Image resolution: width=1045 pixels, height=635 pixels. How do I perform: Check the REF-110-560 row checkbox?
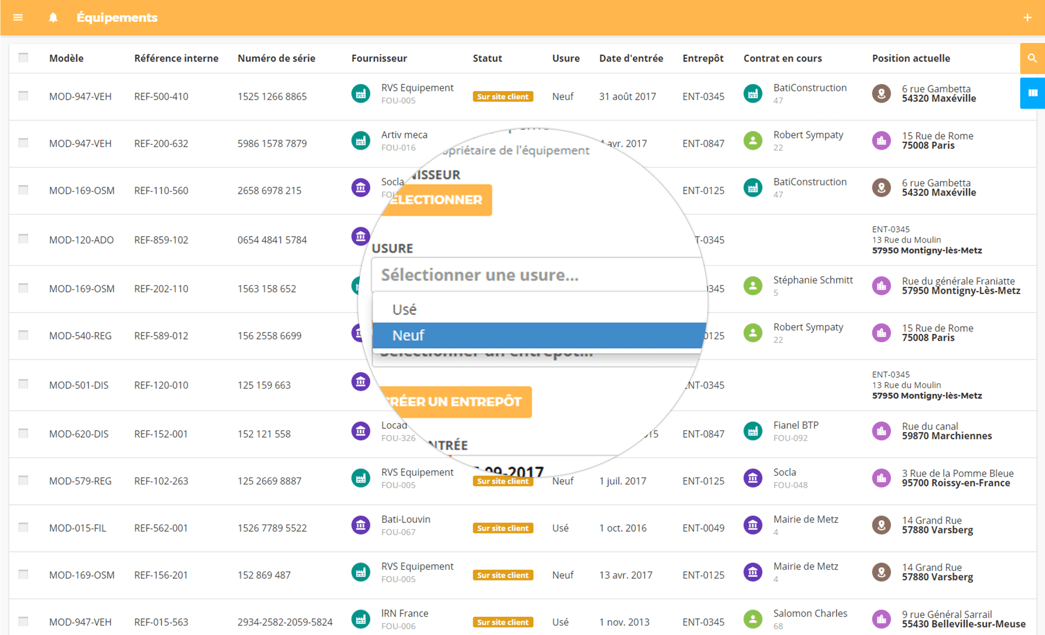pos(23,190)
